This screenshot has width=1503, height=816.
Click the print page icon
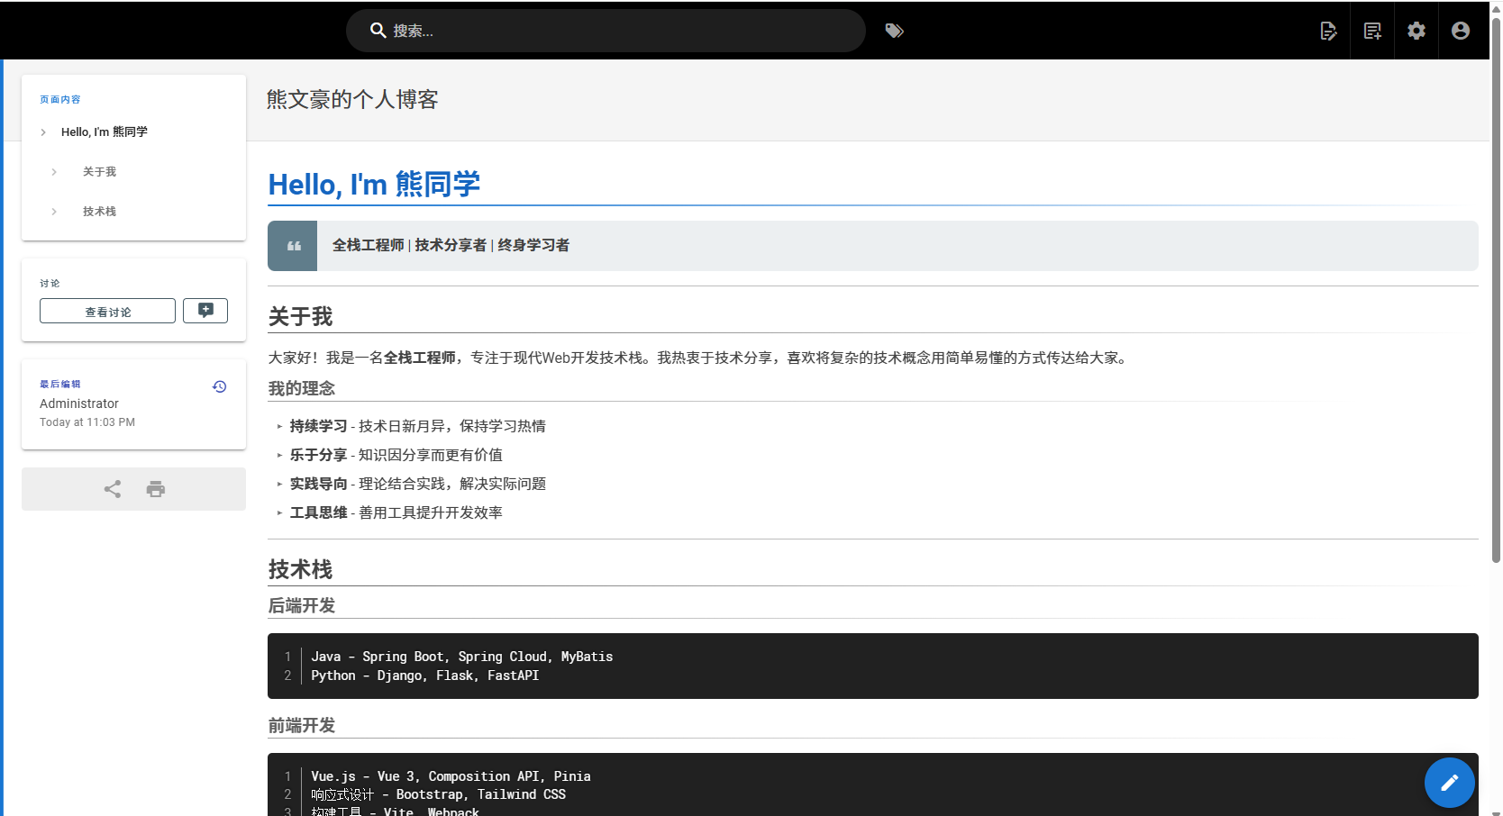(x=156, y=489)
